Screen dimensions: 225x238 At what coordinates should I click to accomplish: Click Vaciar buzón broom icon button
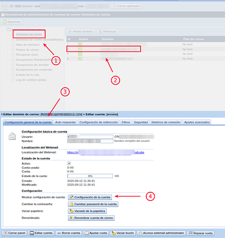tap(123, 233)
